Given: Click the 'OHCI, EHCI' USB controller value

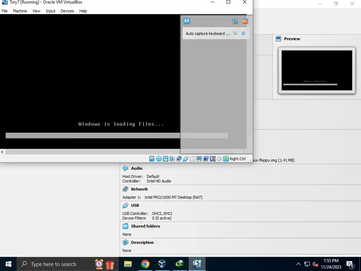Looking at the screenshot, I should coord(162,213).
